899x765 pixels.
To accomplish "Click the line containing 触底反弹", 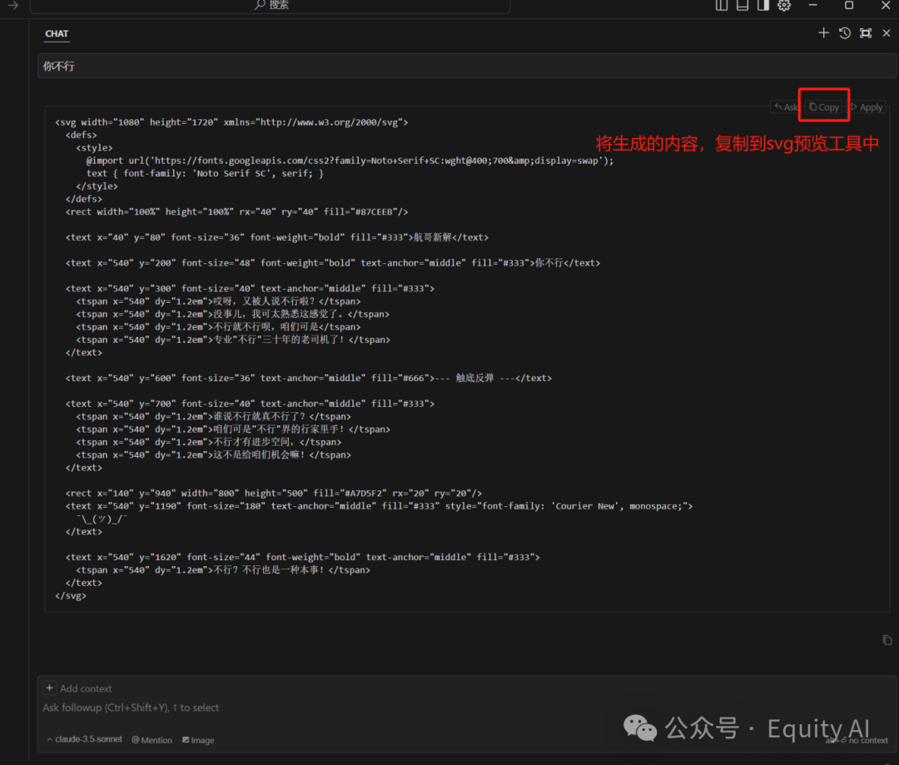I will [x=309, y=378].
